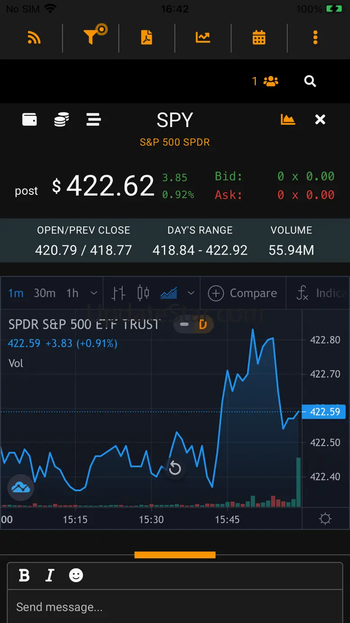
Task: Select the 1h interval
Action: pyautogui.click(x=72, y=293)
